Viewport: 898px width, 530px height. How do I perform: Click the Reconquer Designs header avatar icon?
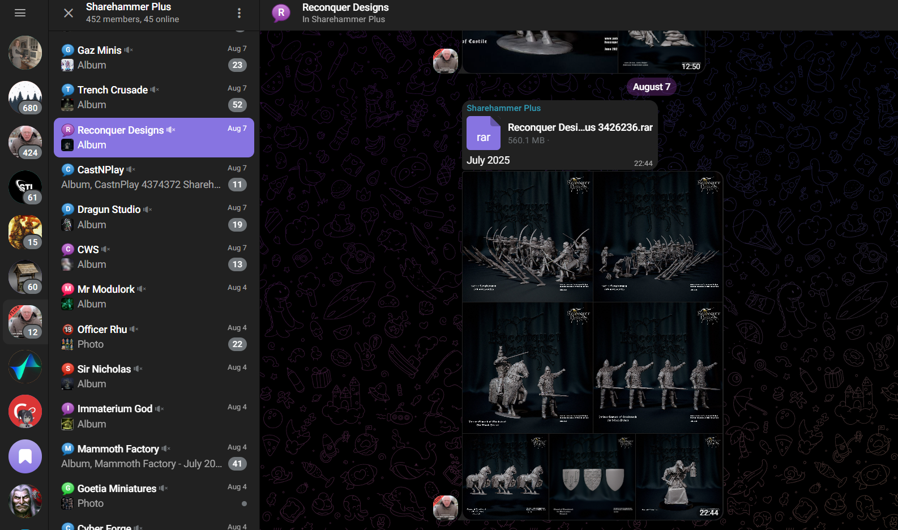(x=281, y=12)
